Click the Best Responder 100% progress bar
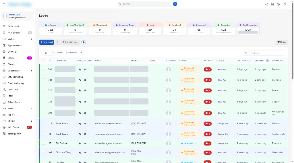 [x=248, y=33]
